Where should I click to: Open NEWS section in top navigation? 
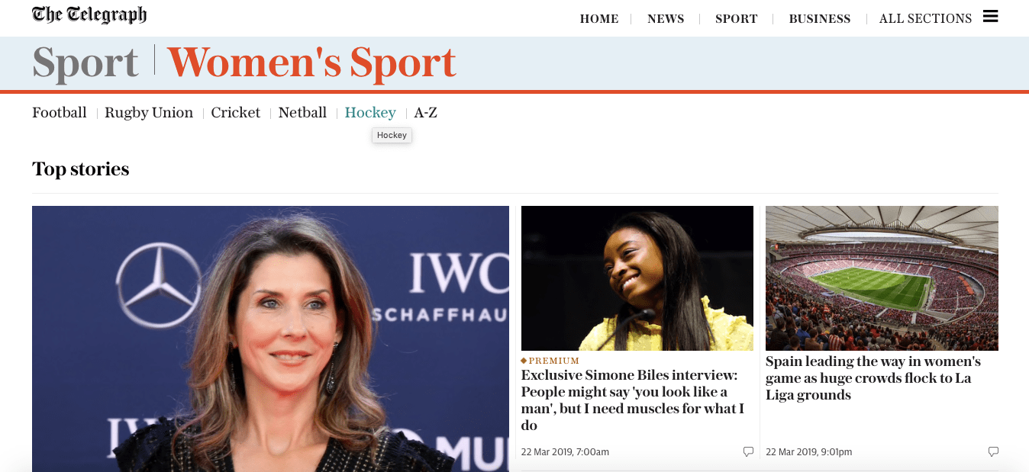coord(666,18)
